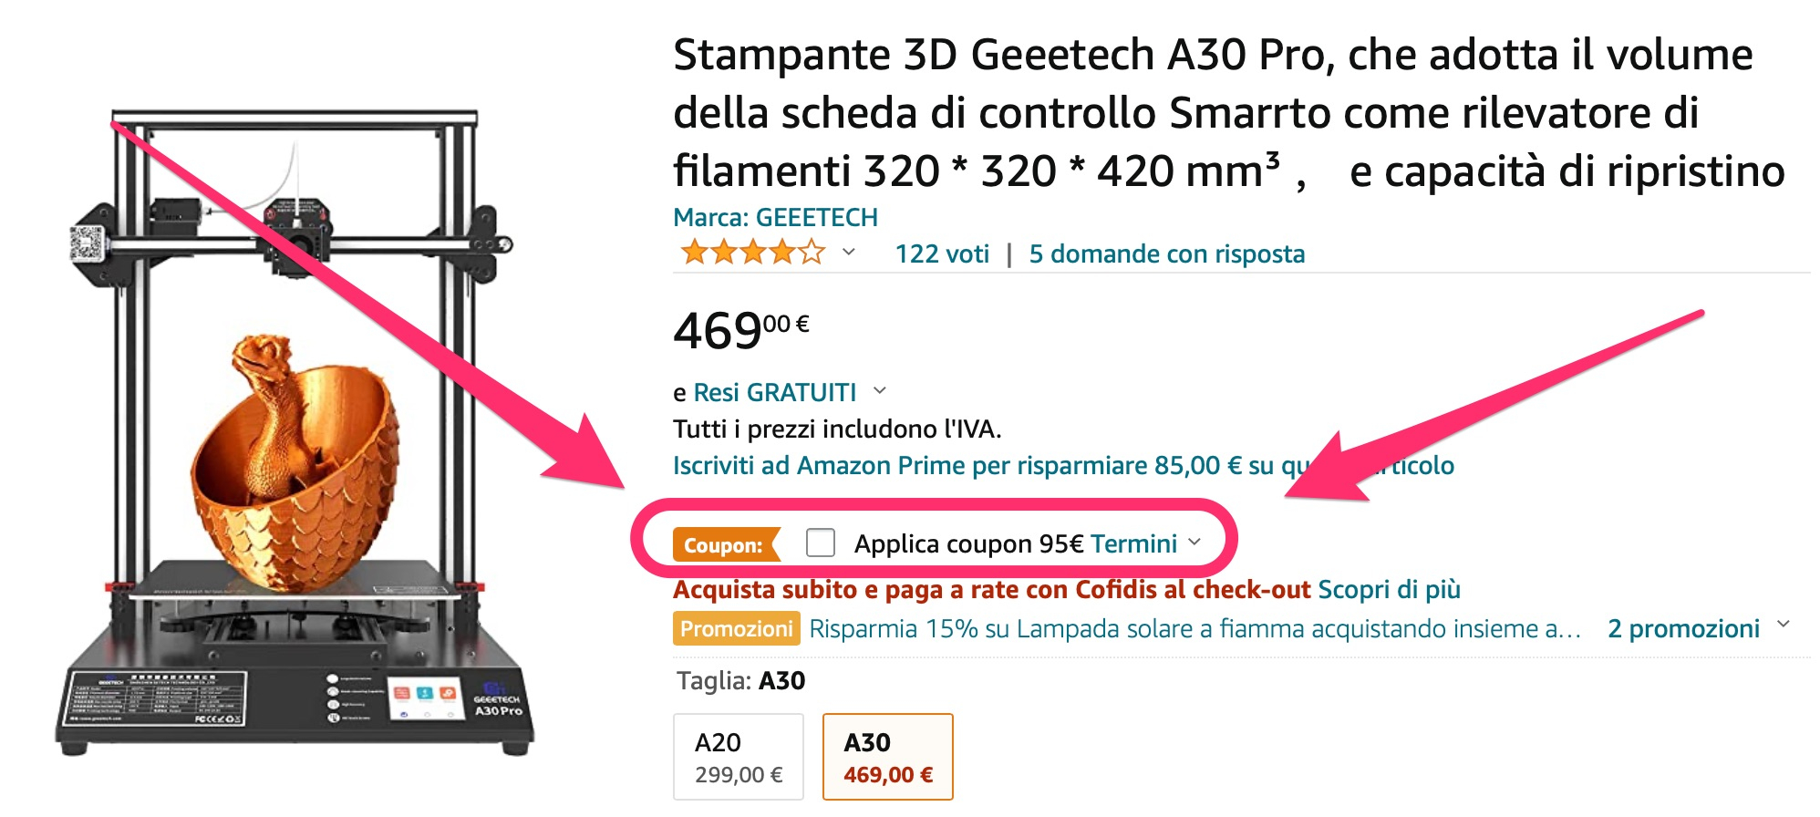
Task: Expand the star rating breakdown chevron
Action: pos(849,252)
